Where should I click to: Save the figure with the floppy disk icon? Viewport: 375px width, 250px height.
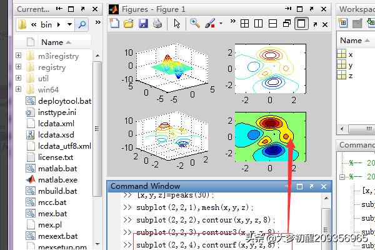click(143, 24)
